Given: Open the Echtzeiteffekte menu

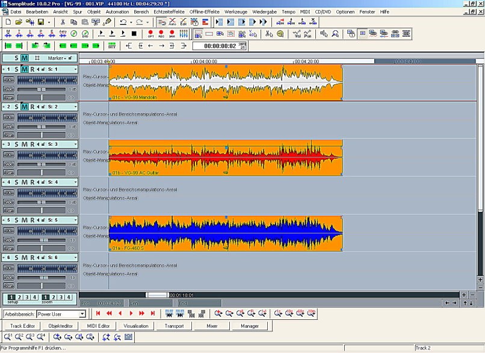Looking at the screenshot, I should pyautogui.click(x=169, y=12).
